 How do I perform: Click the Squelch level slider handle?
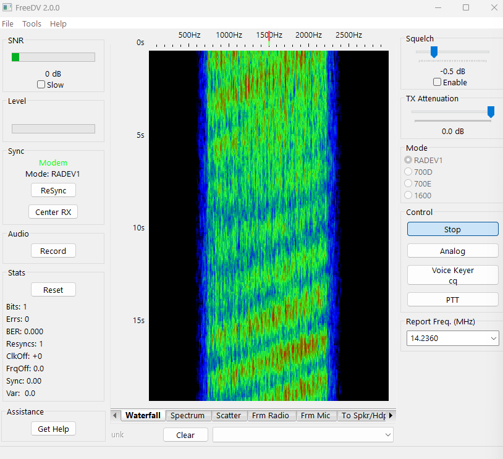pyautogui.click(x=434, y=52)
